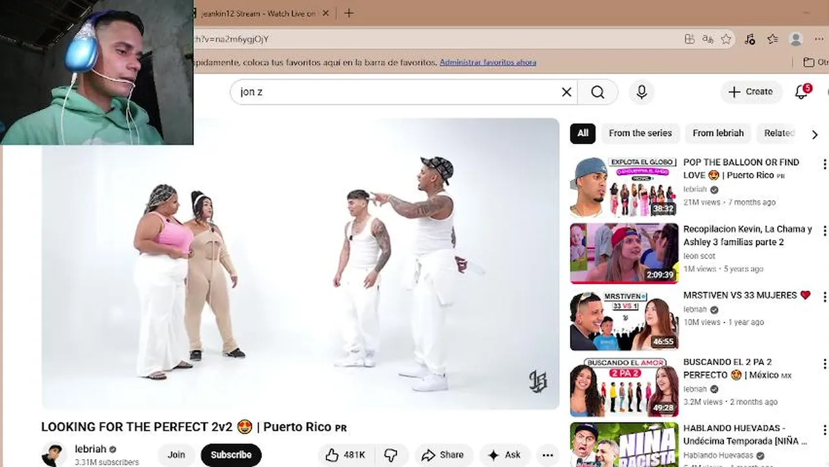Open the media control music icon

click(x=750, y=39)
